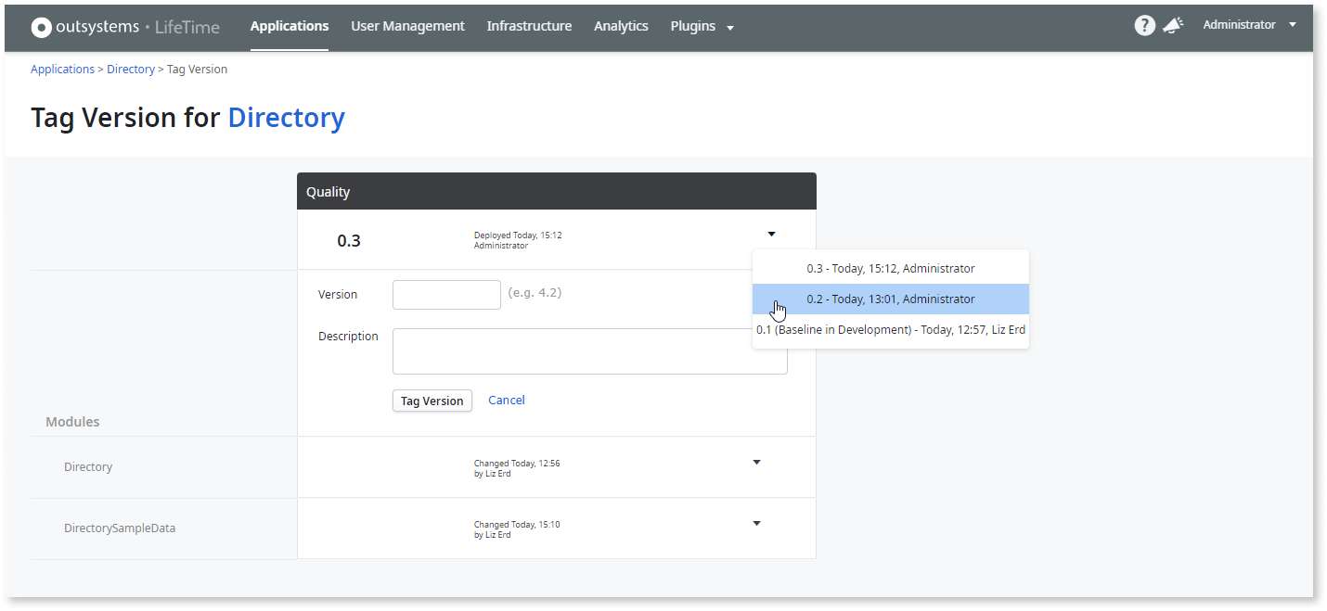Viewport: 1327px width, 611px height.
Task: Select version 0.3 from the list
Action: click(890, 268)
